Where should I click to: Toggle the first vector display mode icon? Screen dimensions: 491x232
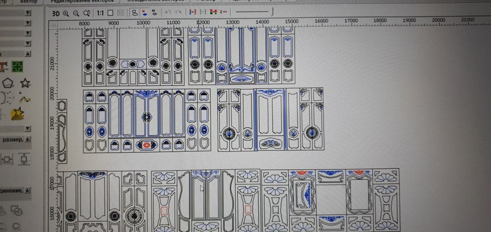tap(135, 13)
